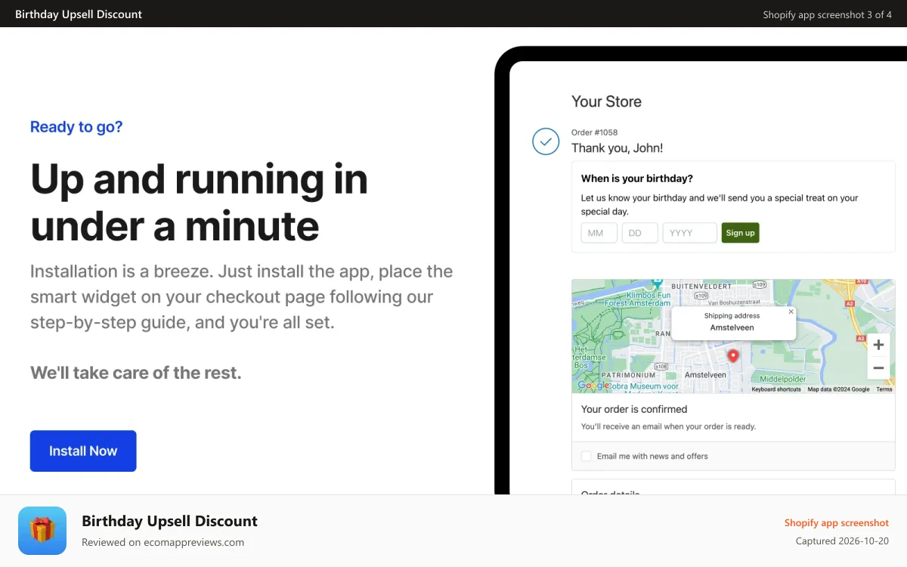Click 'Middelpolder' label on the map
Image resolution: width=907 pixels, height=567 pixels.
(x=785, y=379)
